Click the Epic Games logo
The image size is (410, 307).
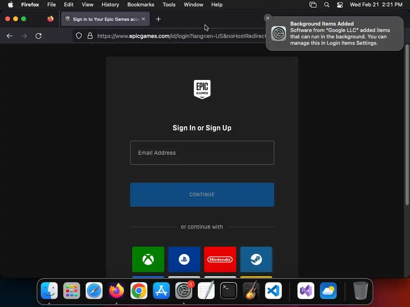(202, 89)
